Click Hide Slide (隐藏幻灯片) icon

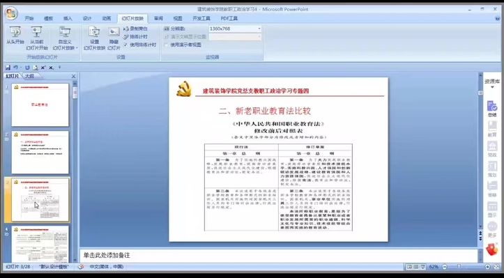coord(114,31)
